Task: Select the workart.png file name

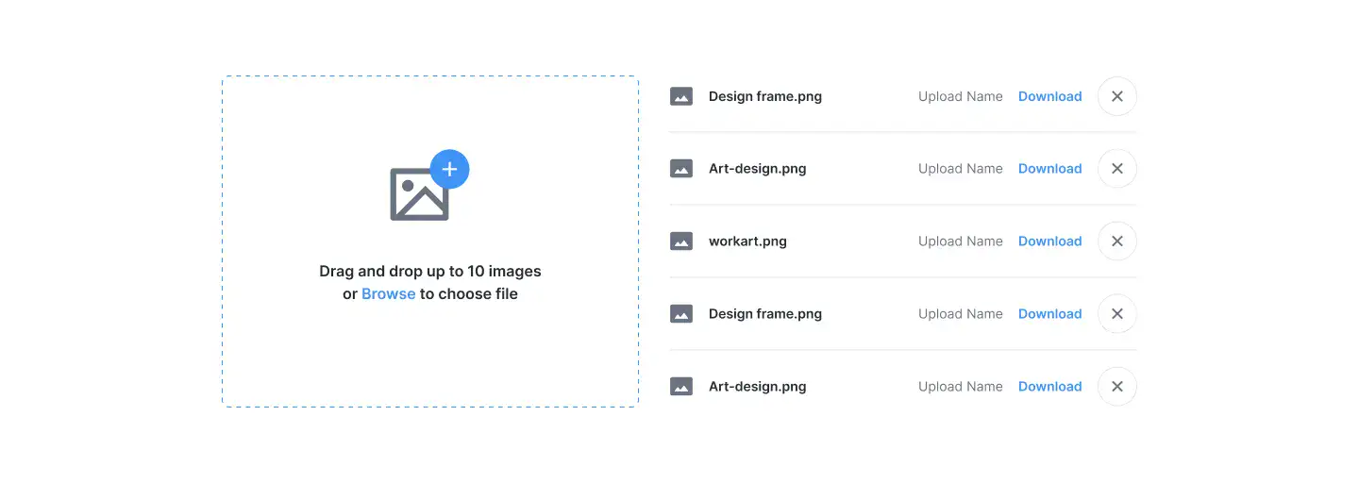Action: pyautogui.click(x=747, y=241)
